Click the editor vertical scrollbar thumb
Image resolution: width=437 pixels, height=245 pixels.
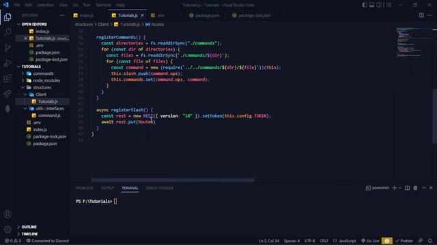[434, 116]
